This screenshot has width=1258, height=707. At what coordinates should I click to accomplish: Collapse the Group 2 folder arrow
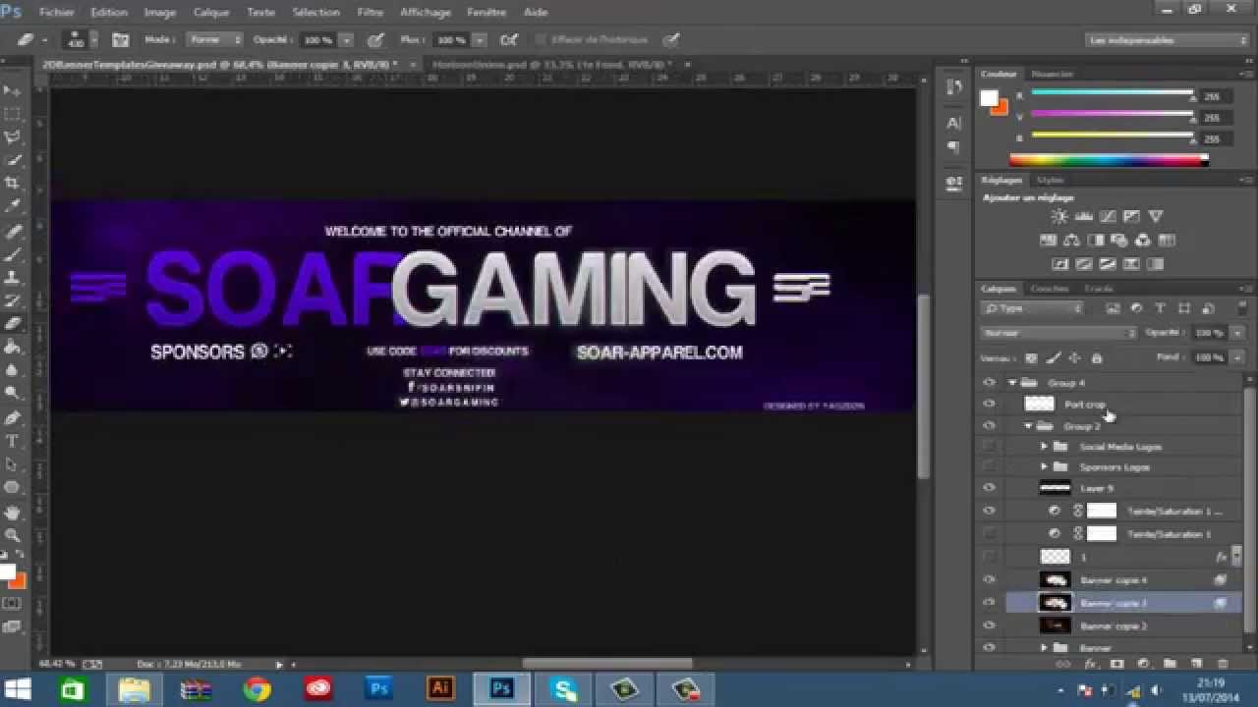click(x=1028, y=426)
